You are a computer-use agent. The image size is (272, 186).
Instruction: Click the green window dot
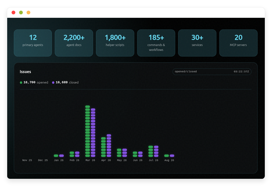coord(21,13)
